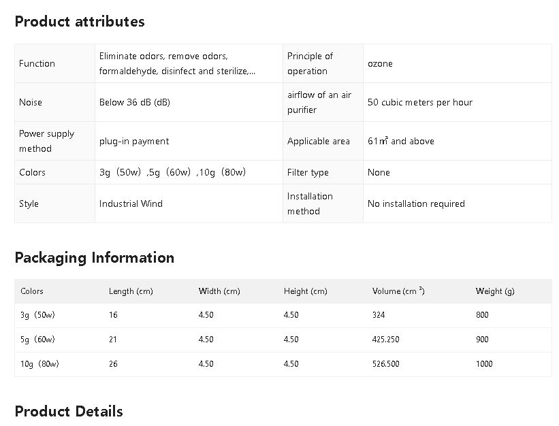Click the Colors attribute value listing wattages
The image size is (559, 426).
(x=172, y=172)
